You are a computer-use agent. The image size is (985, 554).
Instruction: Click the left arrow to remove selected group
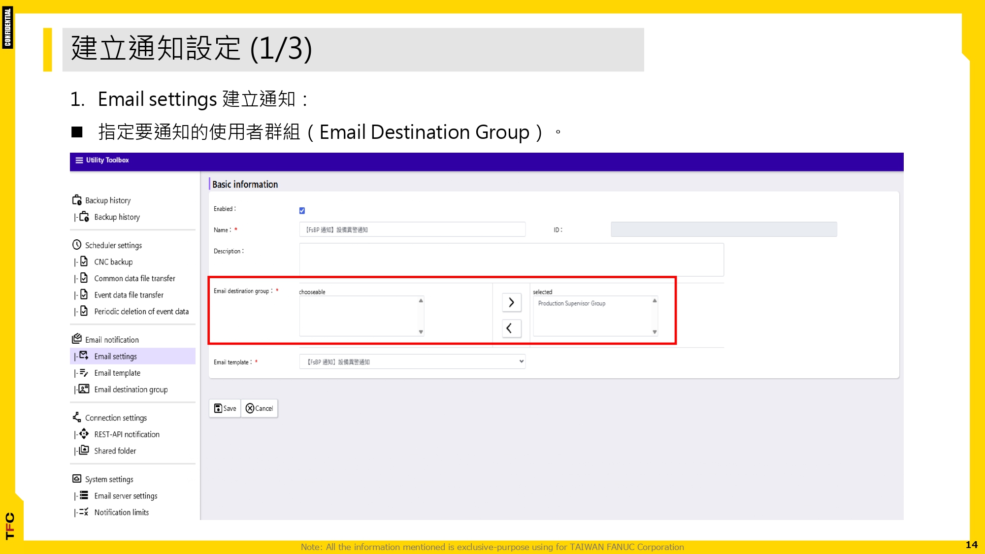(511, 328)
